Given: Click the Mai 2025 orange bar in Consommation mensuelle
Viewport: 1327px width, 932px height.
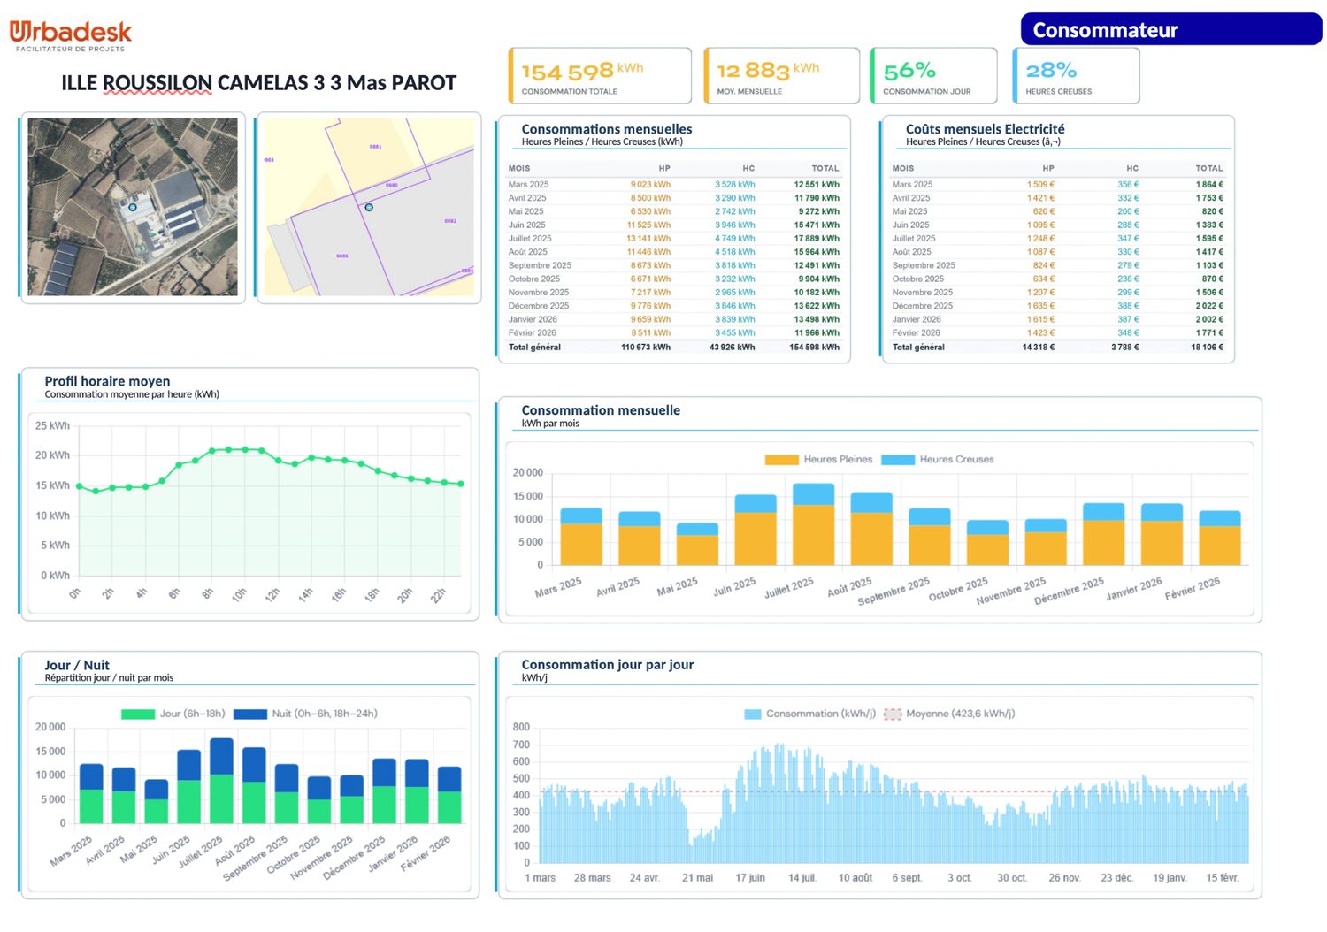Looking at the screenshot, I should [697, 550].
